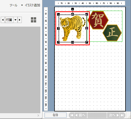Jump to the first record
Viewport: 131px width, 119px height.
click(x=72, y=115)
